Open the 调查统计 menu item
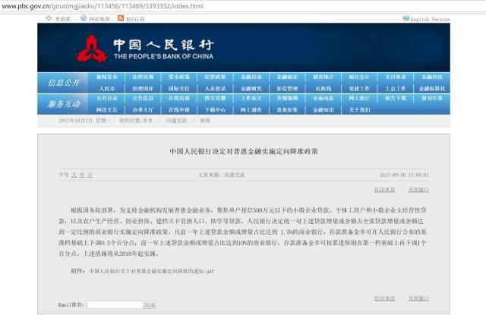The image size is (486, 315). (x=323, y=77)
